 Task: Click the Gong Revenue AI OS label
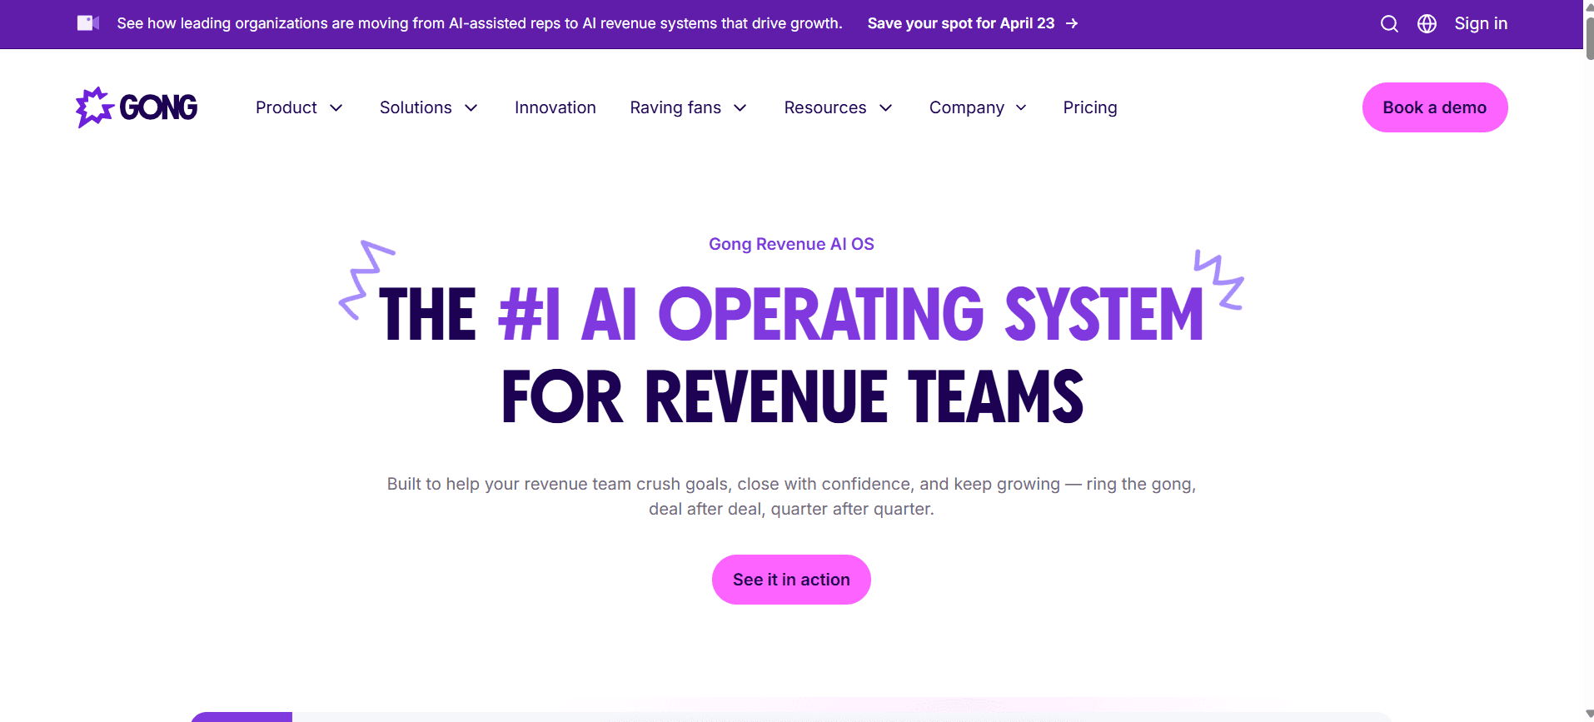pyautogui.click(x=791, y=244)
